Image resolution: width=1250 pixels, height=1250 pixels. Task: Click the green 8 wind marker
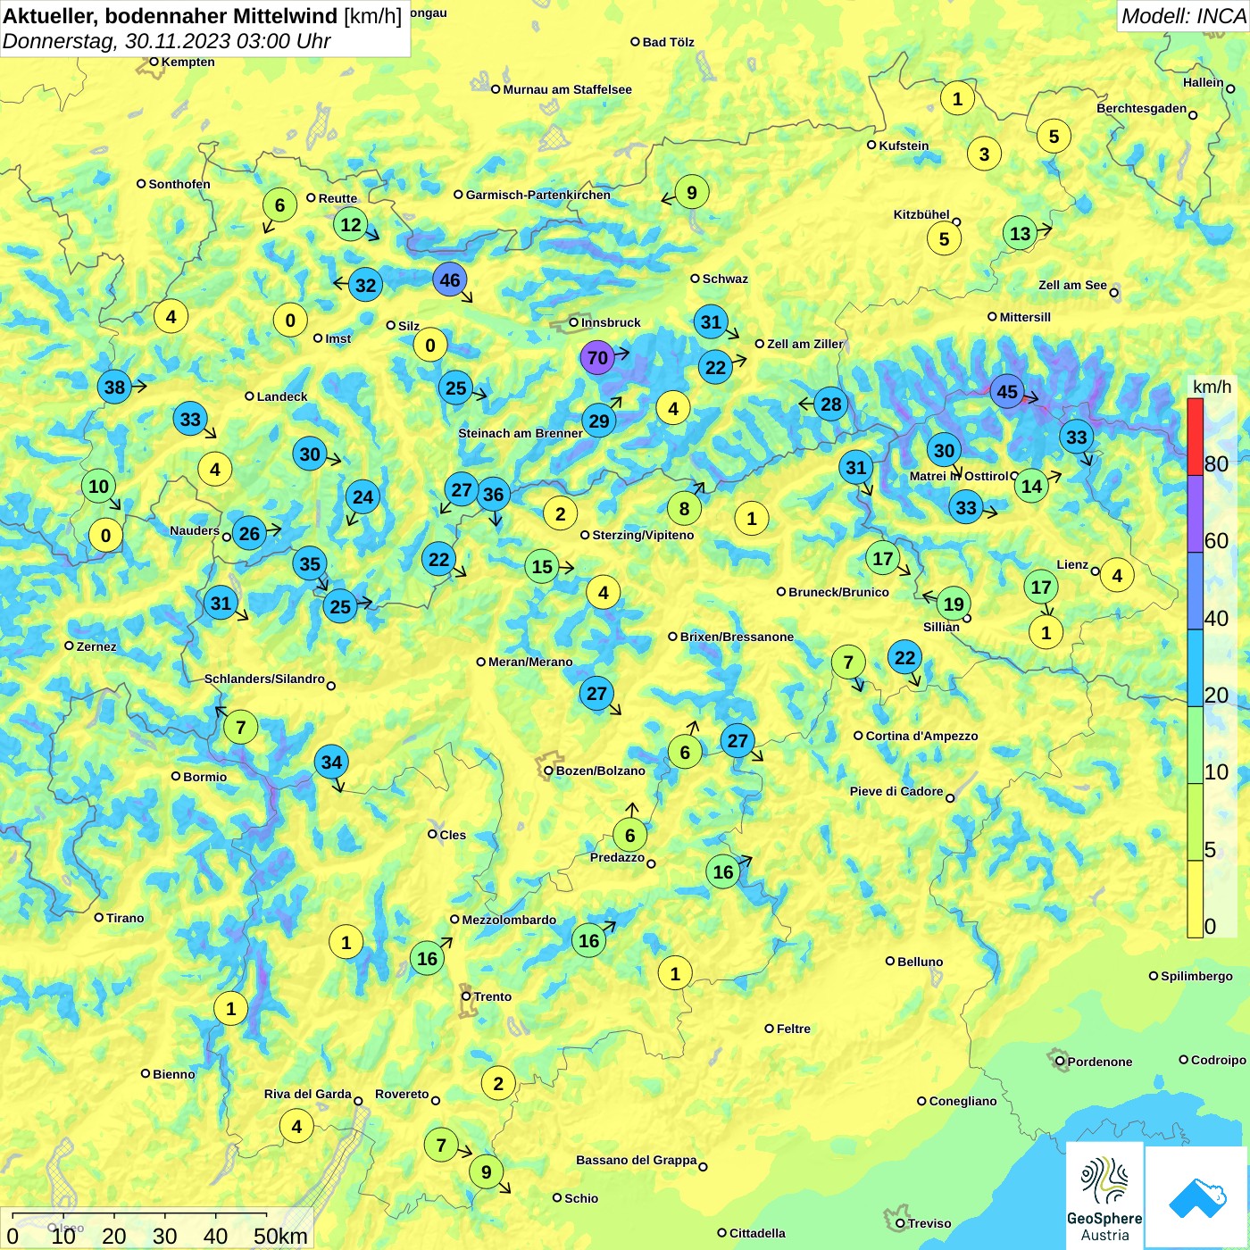[684, 509]
